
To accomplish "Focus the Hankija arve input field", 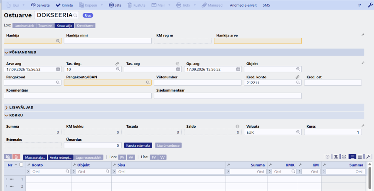I will coord(258,41).
